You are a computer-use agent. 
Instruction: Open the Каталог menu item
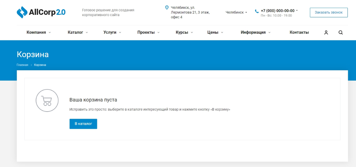[x=78, y=33]
